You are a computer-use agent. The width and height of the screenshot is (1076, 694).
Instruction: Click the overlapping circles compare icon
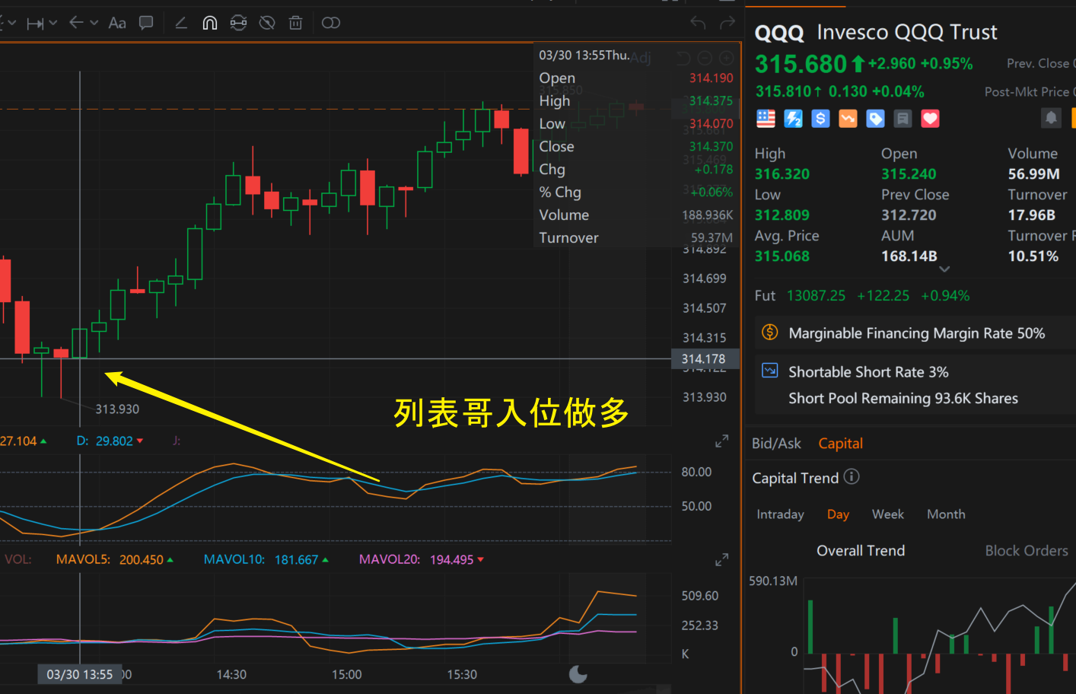point(331,23)
